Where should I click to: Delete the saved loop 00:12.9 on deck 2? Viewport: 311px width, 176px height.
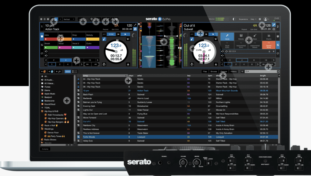click(274, 51)
